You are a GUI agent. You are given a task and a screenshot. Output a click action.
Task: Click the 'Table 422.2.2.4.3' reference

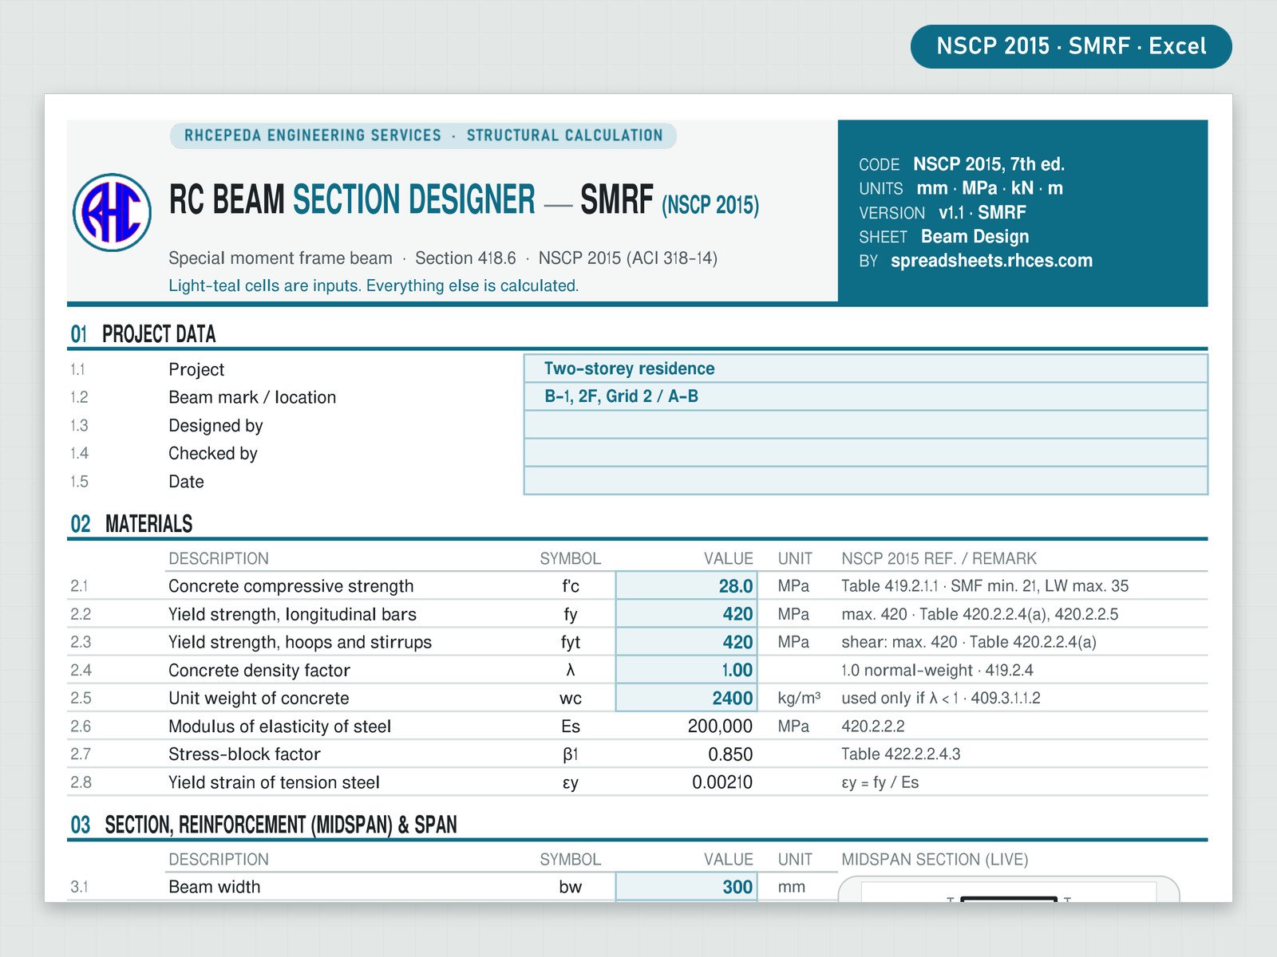point(901,754)
